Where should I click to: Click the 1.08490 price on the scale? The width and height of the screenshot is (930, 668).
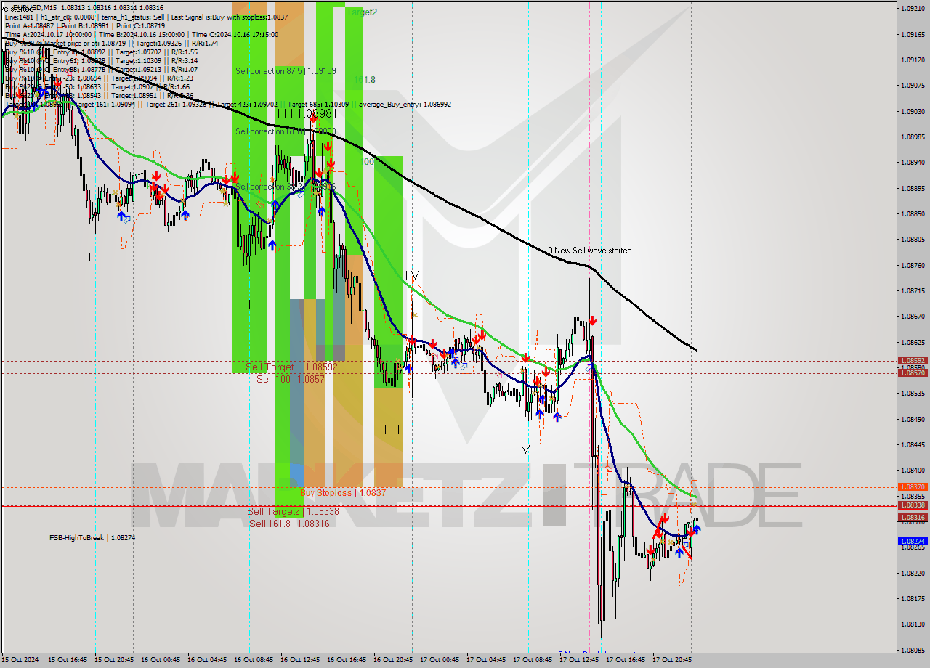coord(913,419)
